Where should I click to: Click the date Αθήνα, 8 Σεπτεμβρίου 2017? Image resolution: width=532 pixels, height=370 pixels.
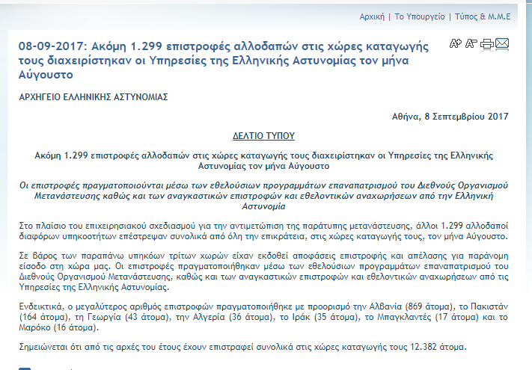coord(450,117)
